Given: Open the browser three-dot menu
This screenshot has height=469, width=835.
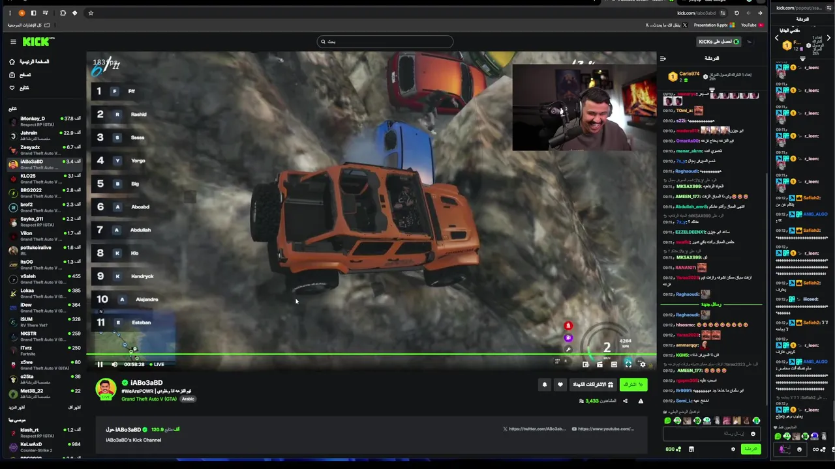Looking at the screenshot, I should tap(9, 13).
